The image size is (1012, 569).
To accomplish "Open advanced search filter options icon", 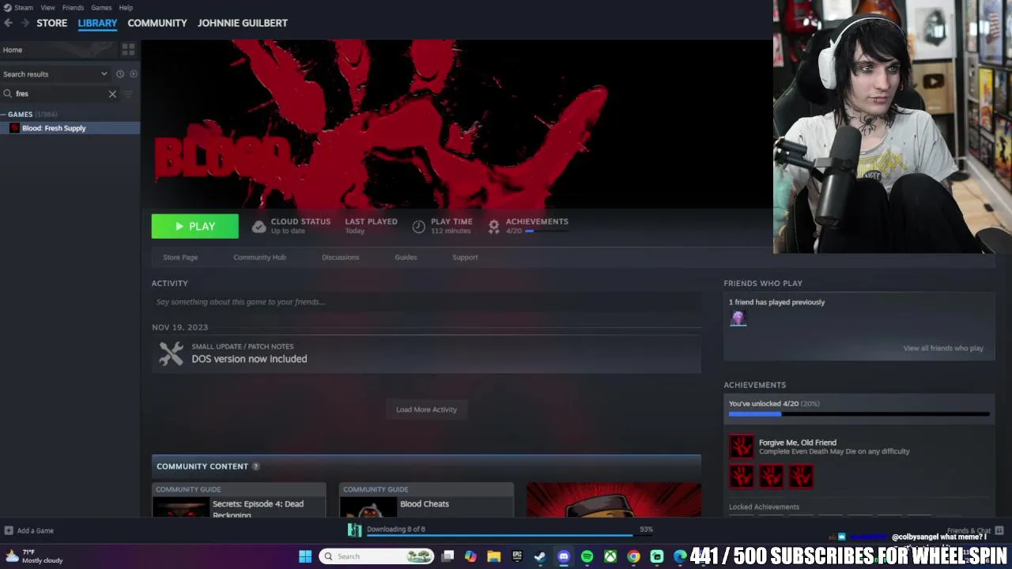I will click(129, 94).
